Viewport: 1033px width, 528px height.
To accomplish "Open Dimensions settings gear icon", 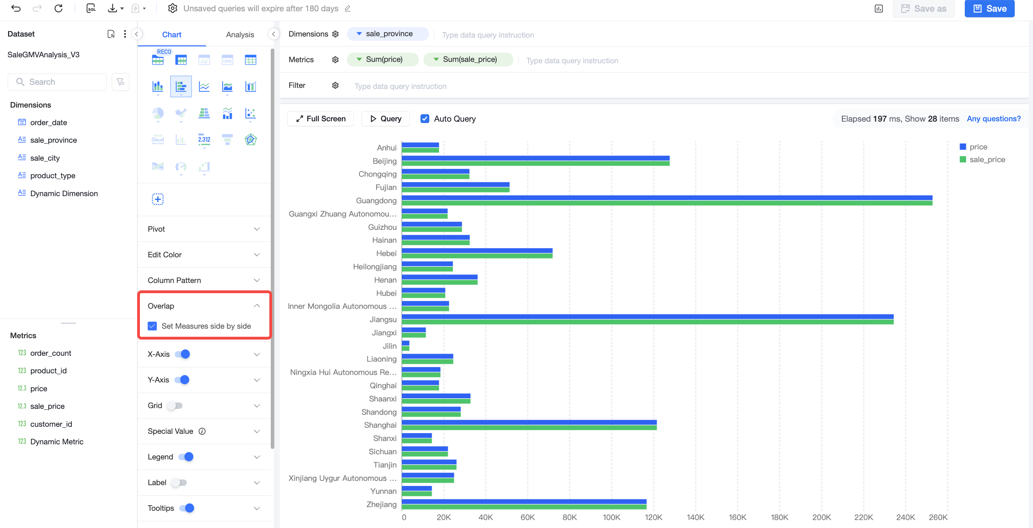I will (x=335, y=34).
